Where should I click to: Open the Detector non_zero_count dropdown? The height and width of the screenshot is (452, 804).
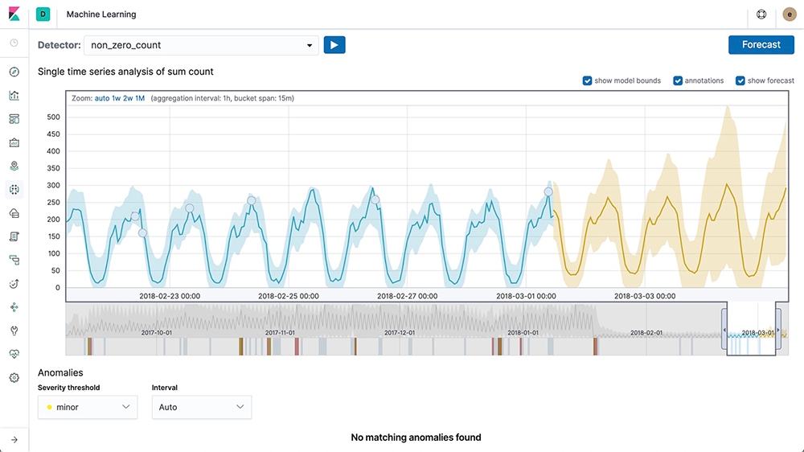pos(201,45)
